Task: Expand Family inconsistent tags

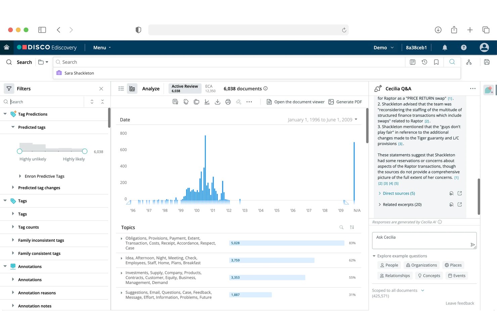Action: click(x=13, y=240)
